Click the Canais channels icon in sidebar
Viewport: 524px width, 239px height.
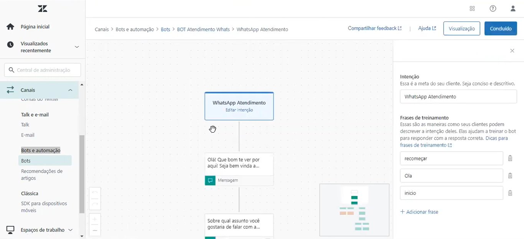(x=10, y=90)
